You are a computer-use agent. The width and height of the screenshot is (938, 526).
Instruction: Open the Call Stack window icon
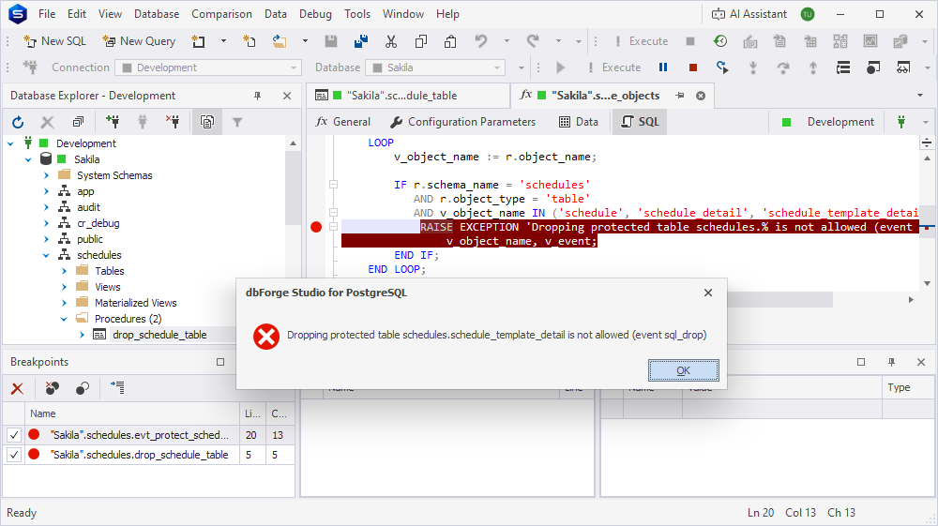(x=843, y=68)
